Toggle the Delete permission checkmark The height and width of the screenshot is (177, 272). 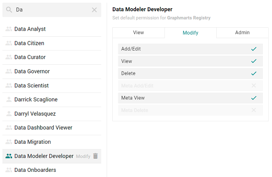[253, 73]
